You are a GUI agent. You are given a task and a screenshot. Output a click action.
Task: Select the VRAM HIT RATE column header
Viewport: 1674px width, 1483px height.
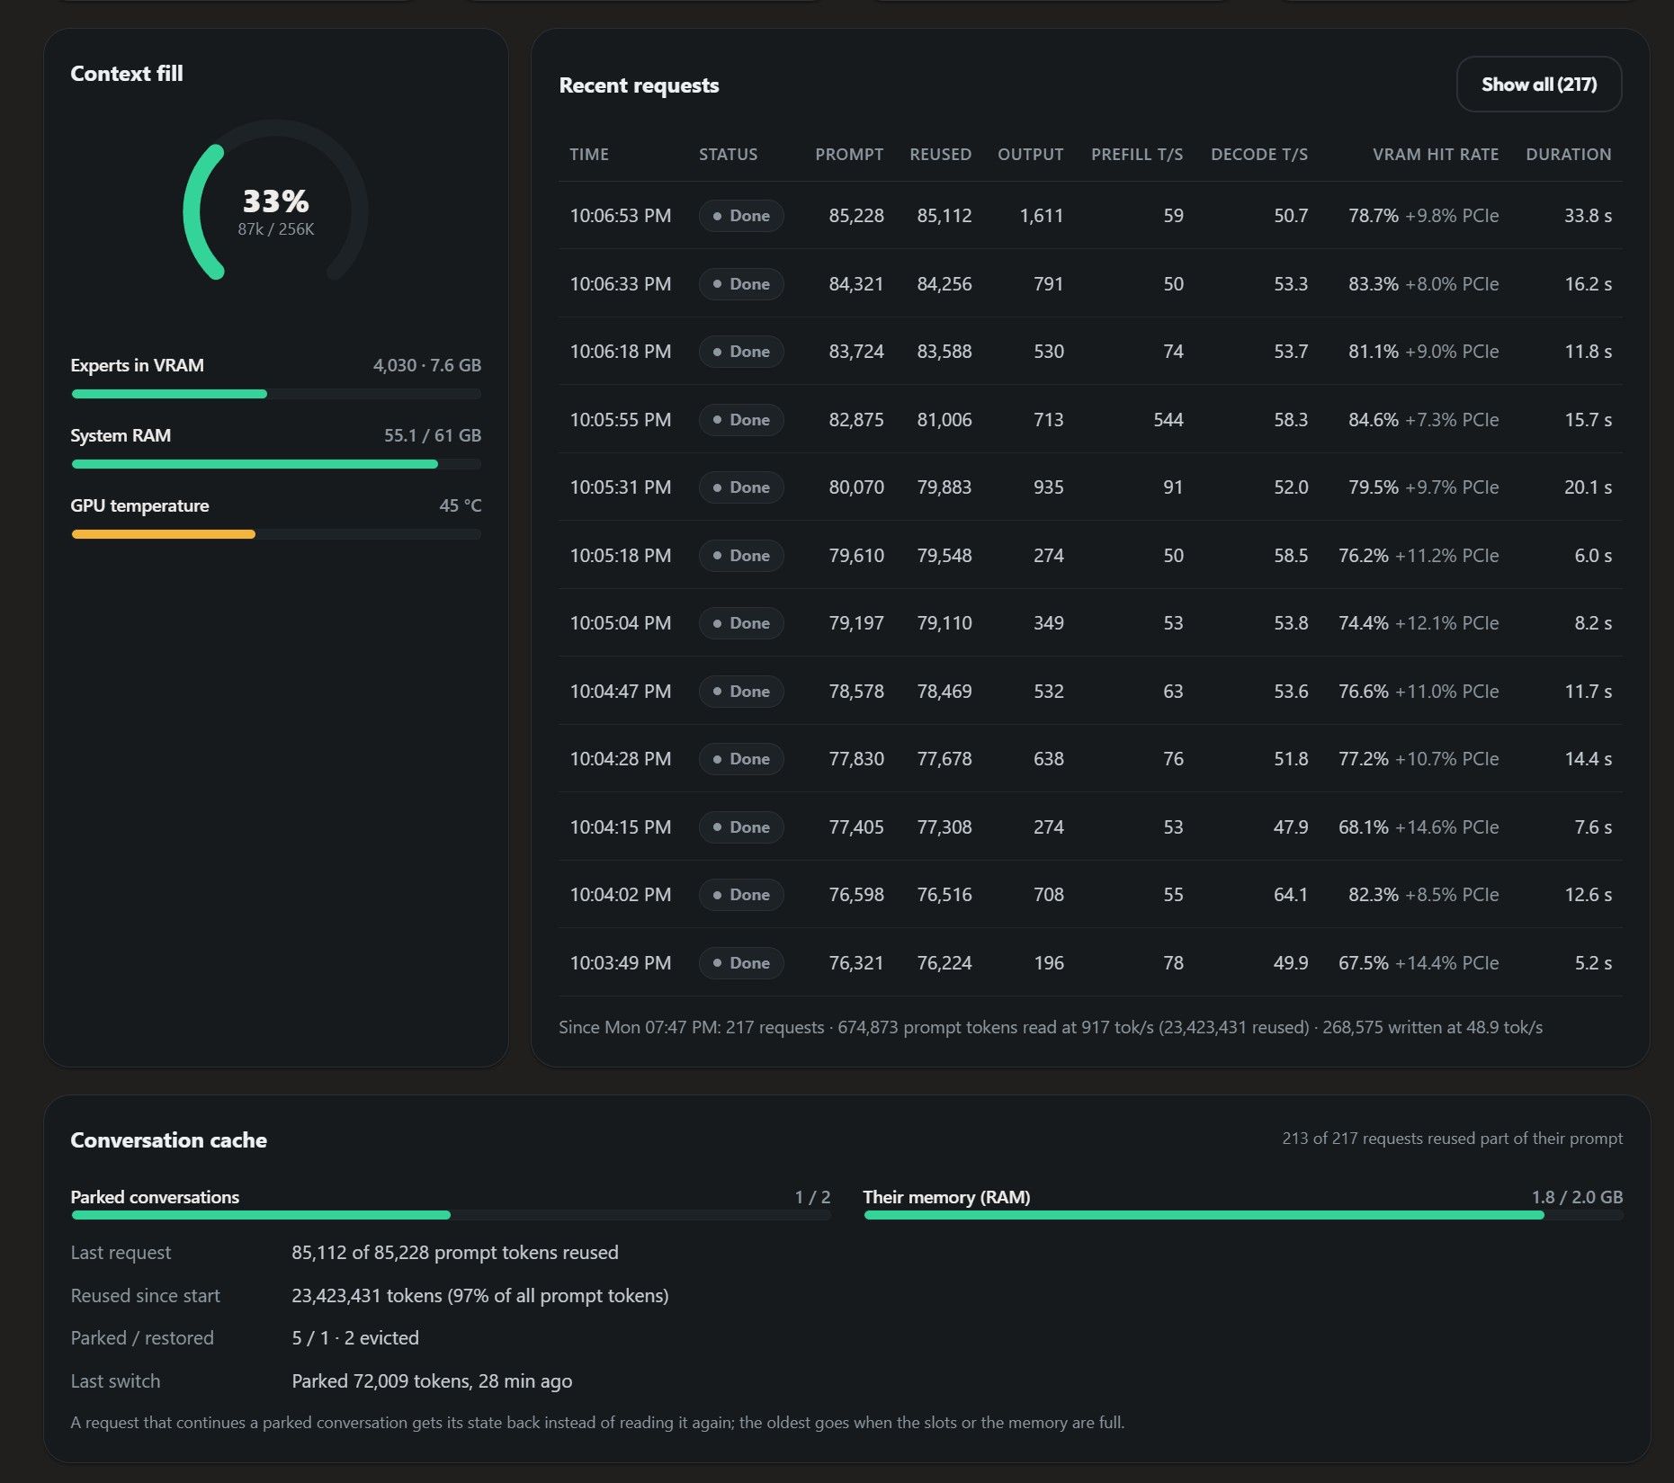(x=1436, y=155)
